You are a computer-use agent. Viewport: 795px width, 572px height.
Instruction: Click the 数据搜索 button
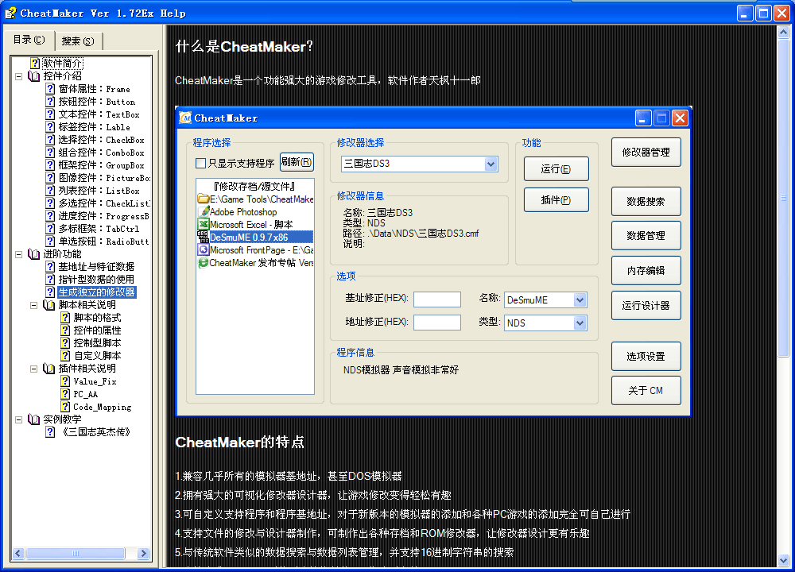coord(646,201)
